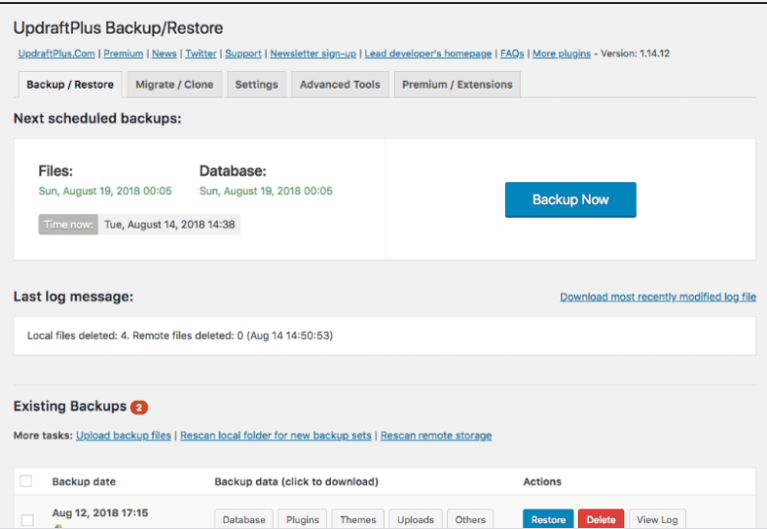The width and height of the screenshot is (767, 529).
Task: Download the Database backup data
Action: (244, 519)
